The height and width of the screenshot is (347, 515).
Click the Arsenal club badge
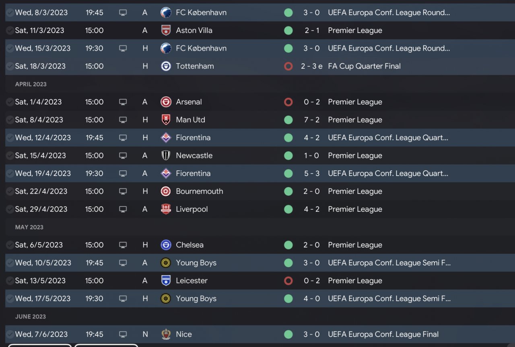165,102
